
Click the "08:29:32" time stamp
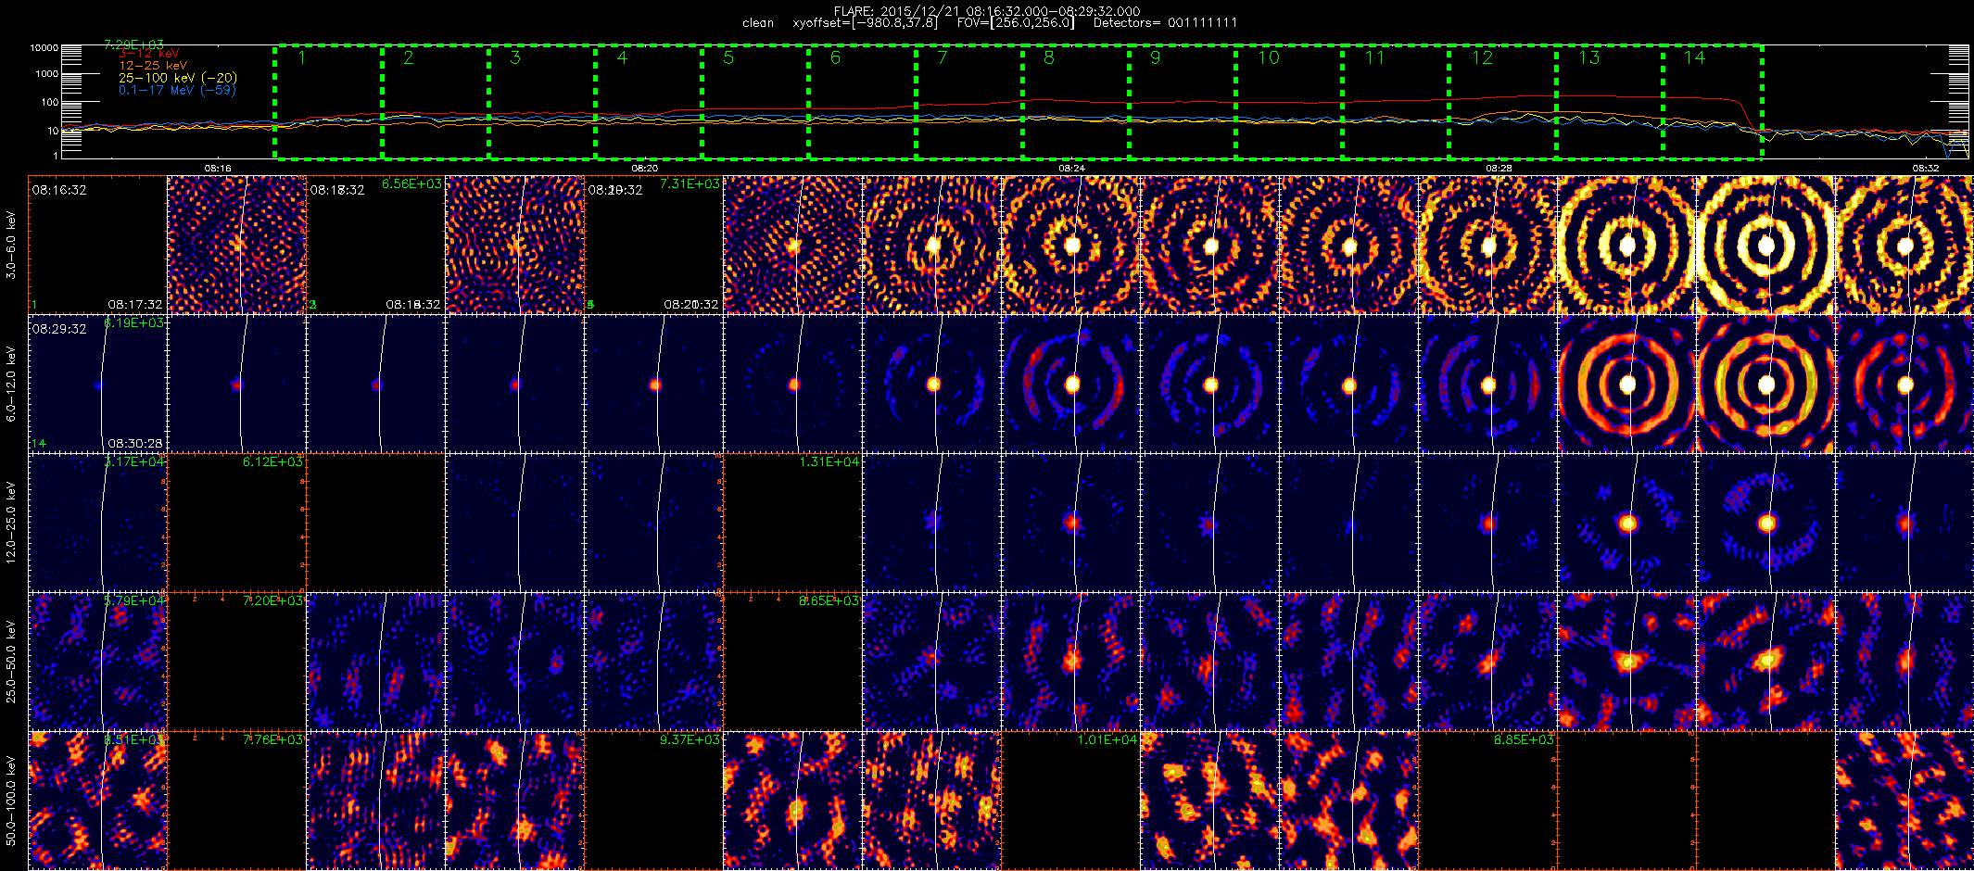tap(59, 329)
